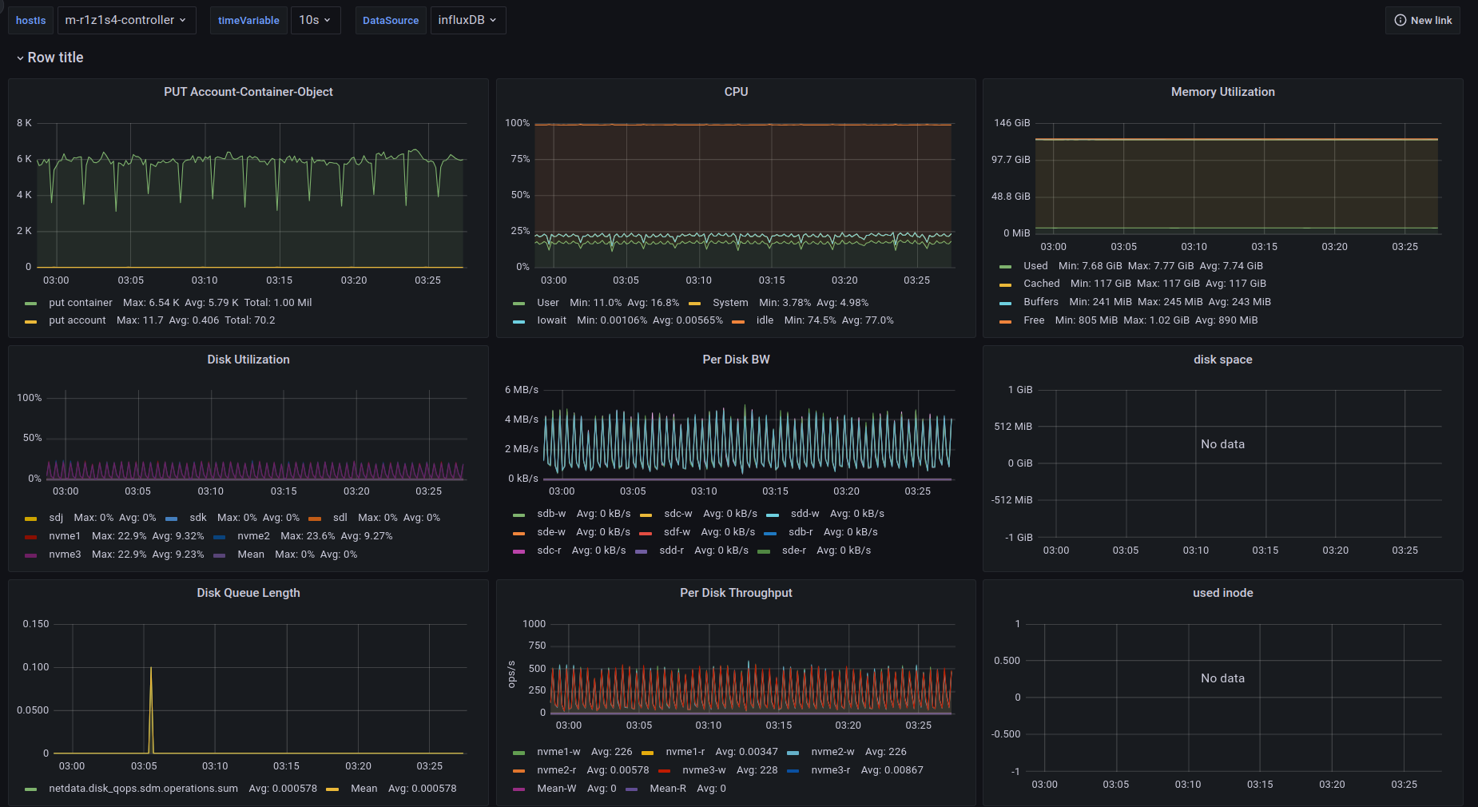Image resolution: width=1478 pixels, height=807 pixels.
Task: Open the hostIs m-r1z1s4-controller dropdown
Action: [x=125, y=20]
